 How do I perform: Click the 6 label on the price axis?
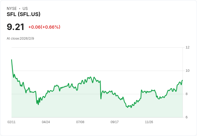187,117
